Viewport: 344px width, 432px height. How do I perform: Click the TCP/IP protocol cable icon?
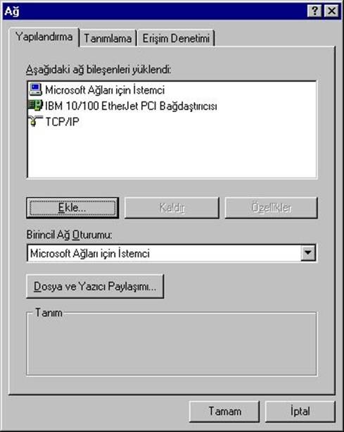pyautogui.click(x=35, y=121)
